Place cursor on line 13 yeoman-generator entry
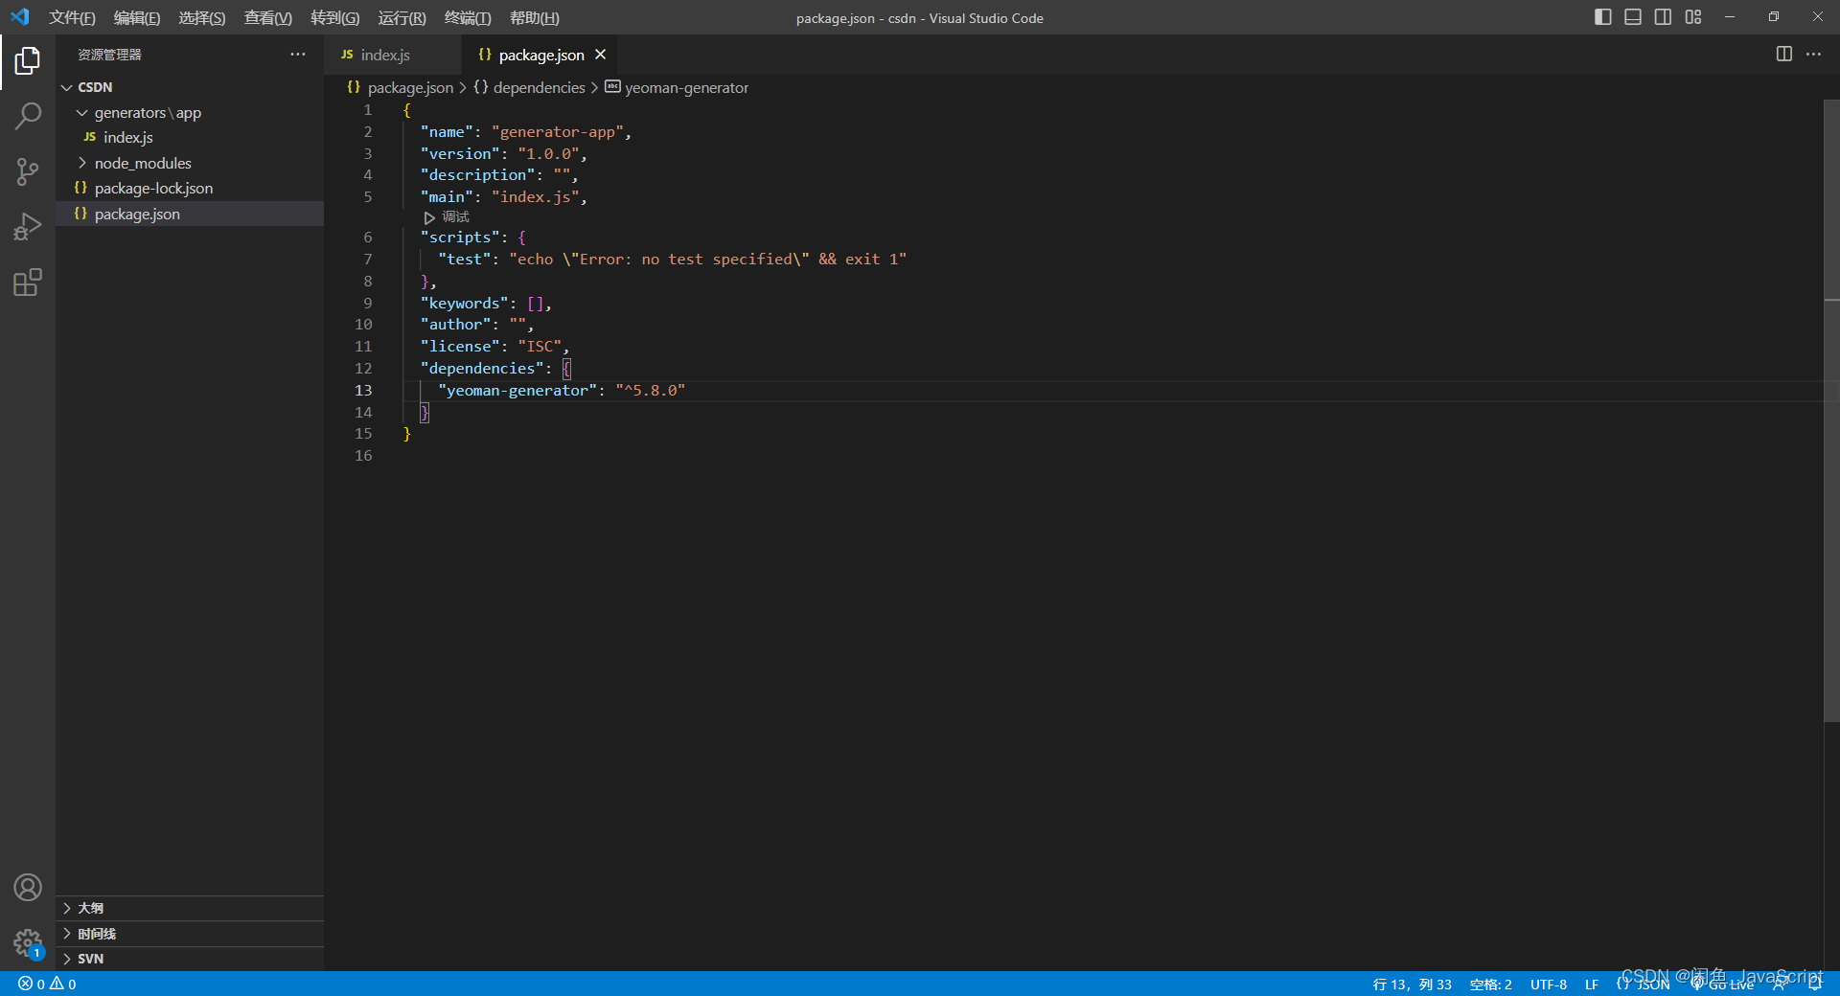Viewport: 1840px width, 996px height. click(x=561, y=391)
